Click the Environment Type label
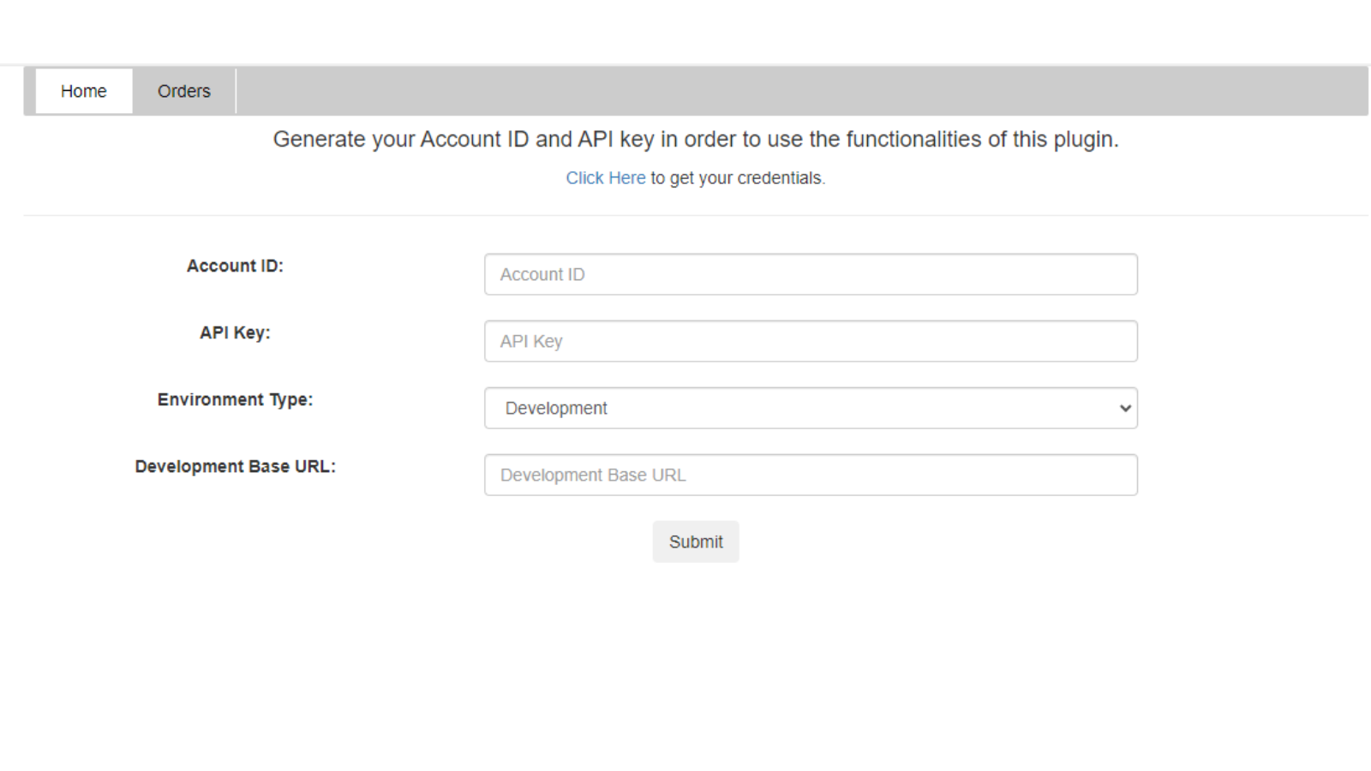The height and width of the screenshot is (771, 1371). (235, 399)
